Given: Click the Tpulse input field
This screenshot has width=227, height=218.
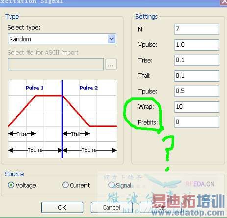Looking at the screenshot, I should tap(197, 91).
